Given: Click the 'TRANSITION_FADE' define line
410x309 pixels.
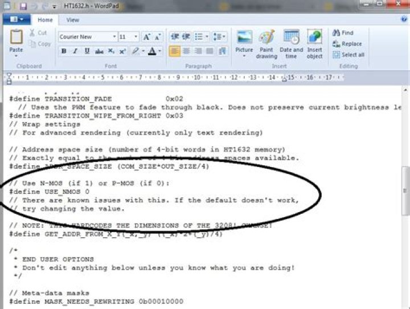Looking at the screenshot, I should (96, 99).
